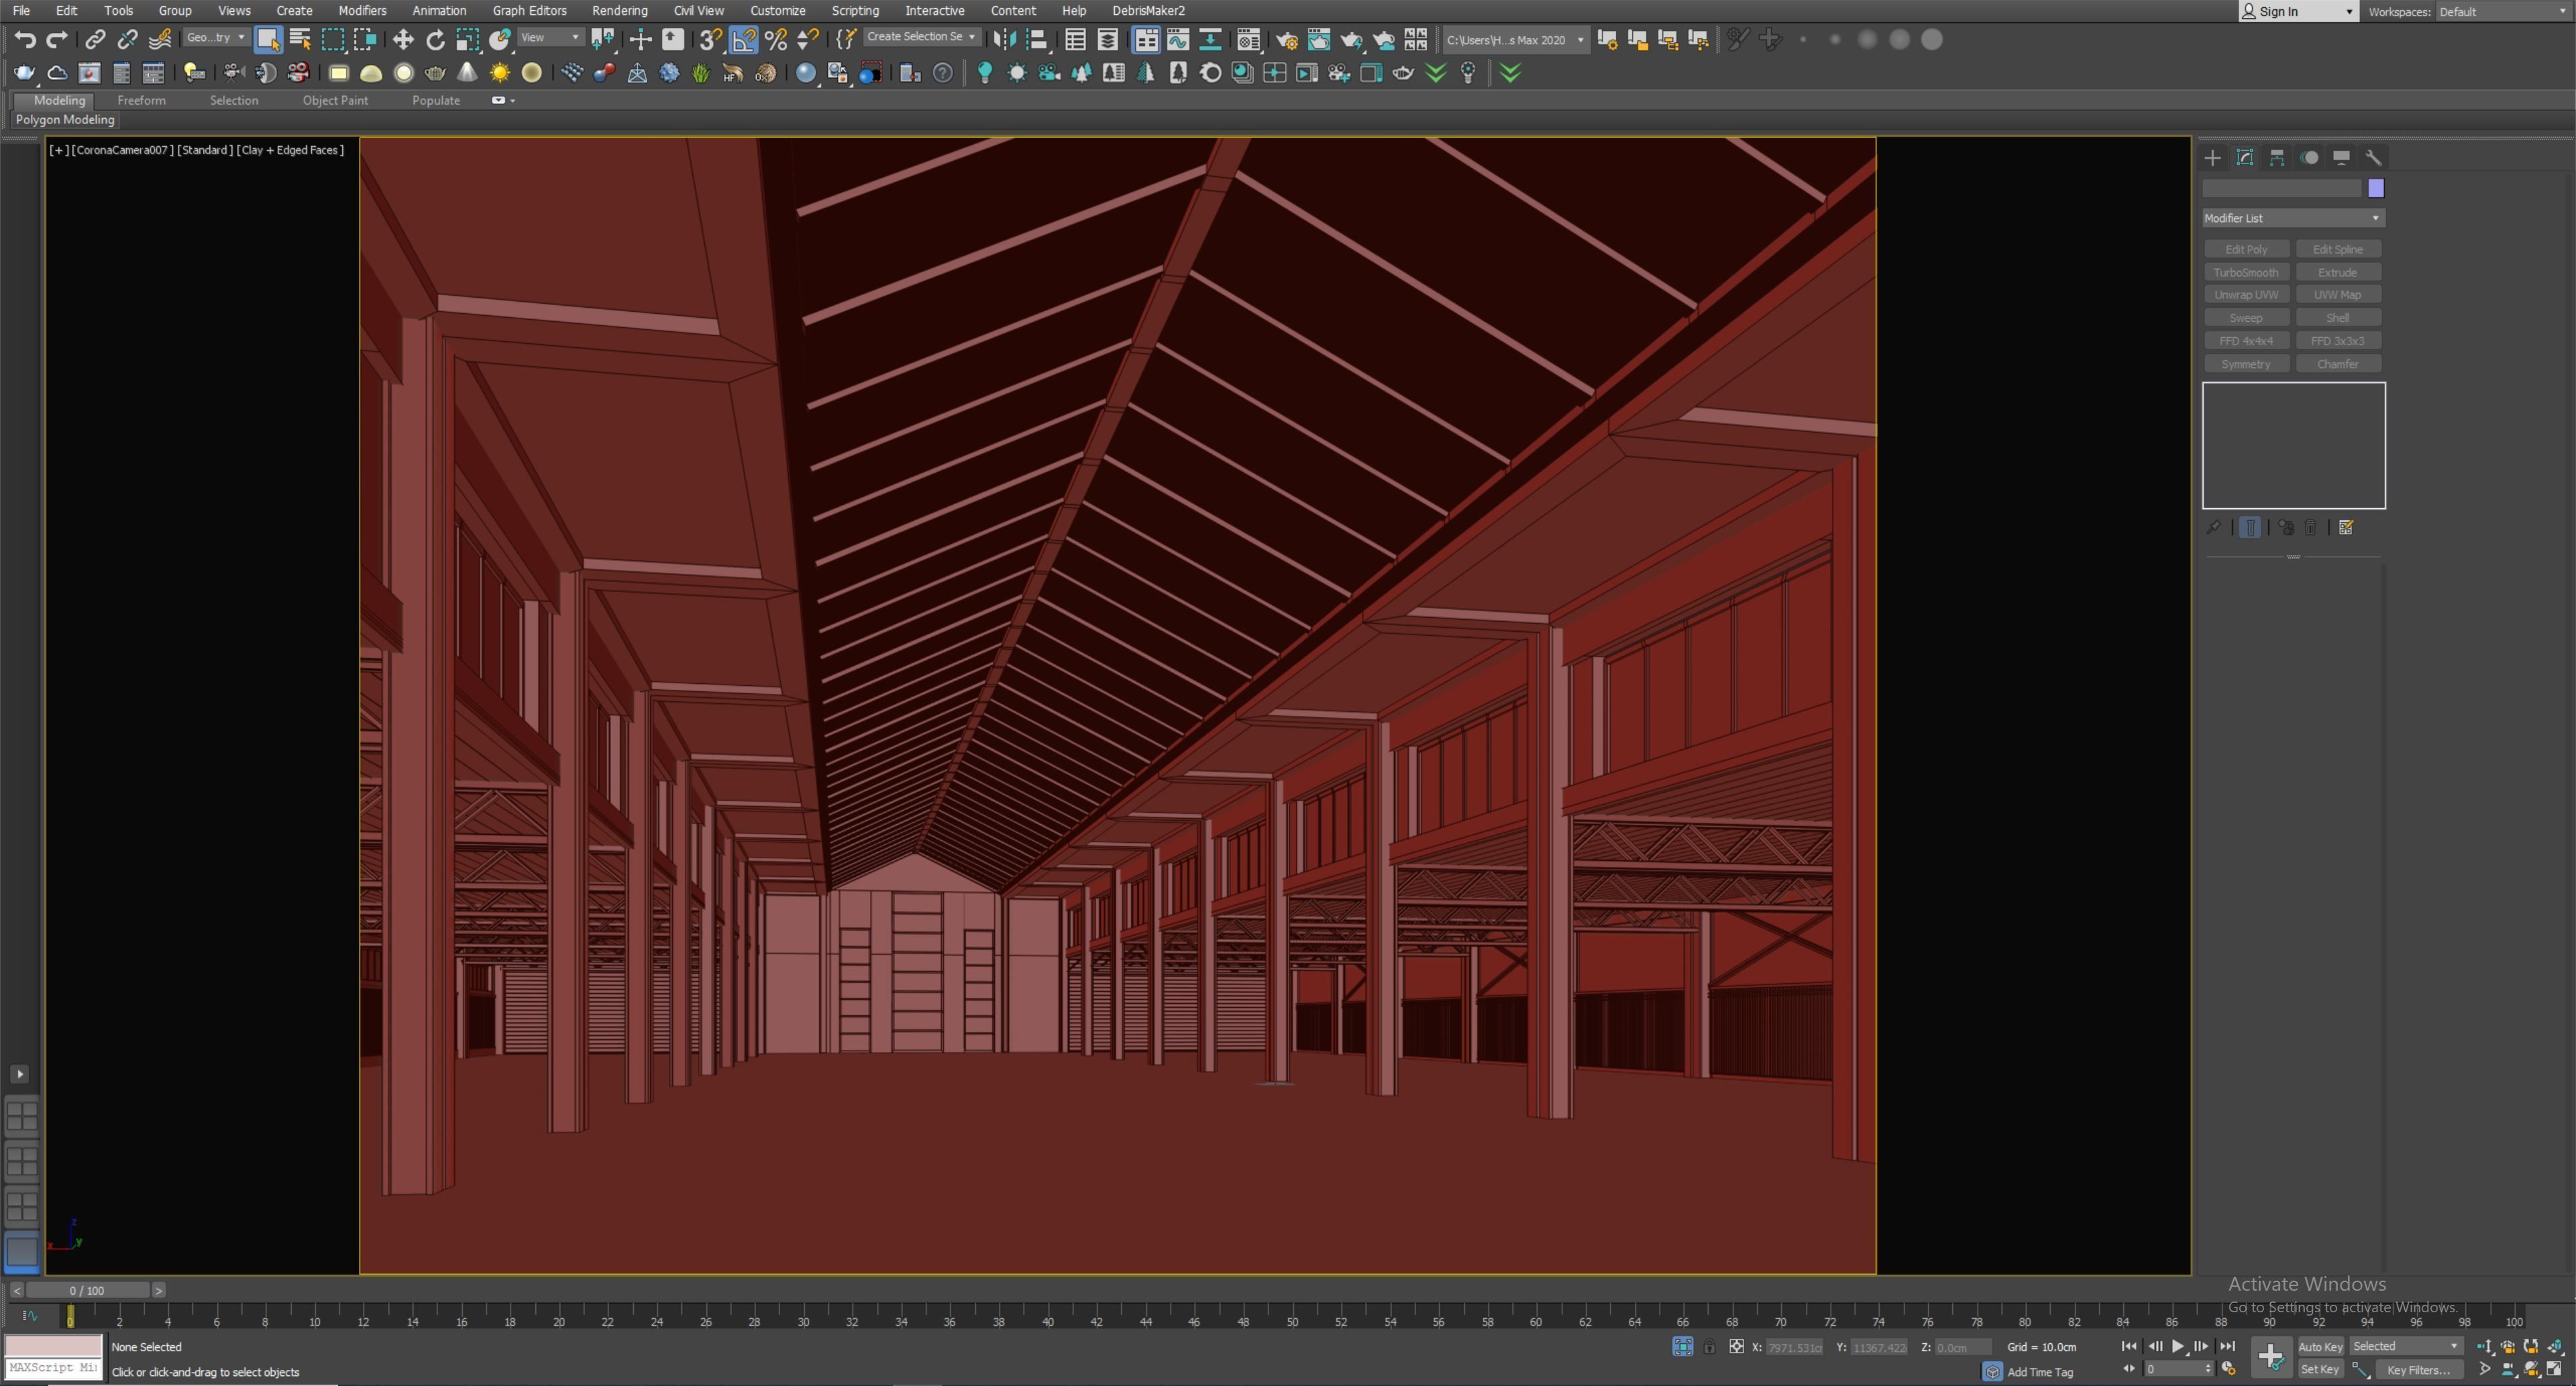Open the Modifiers menu

click(362, 11)
